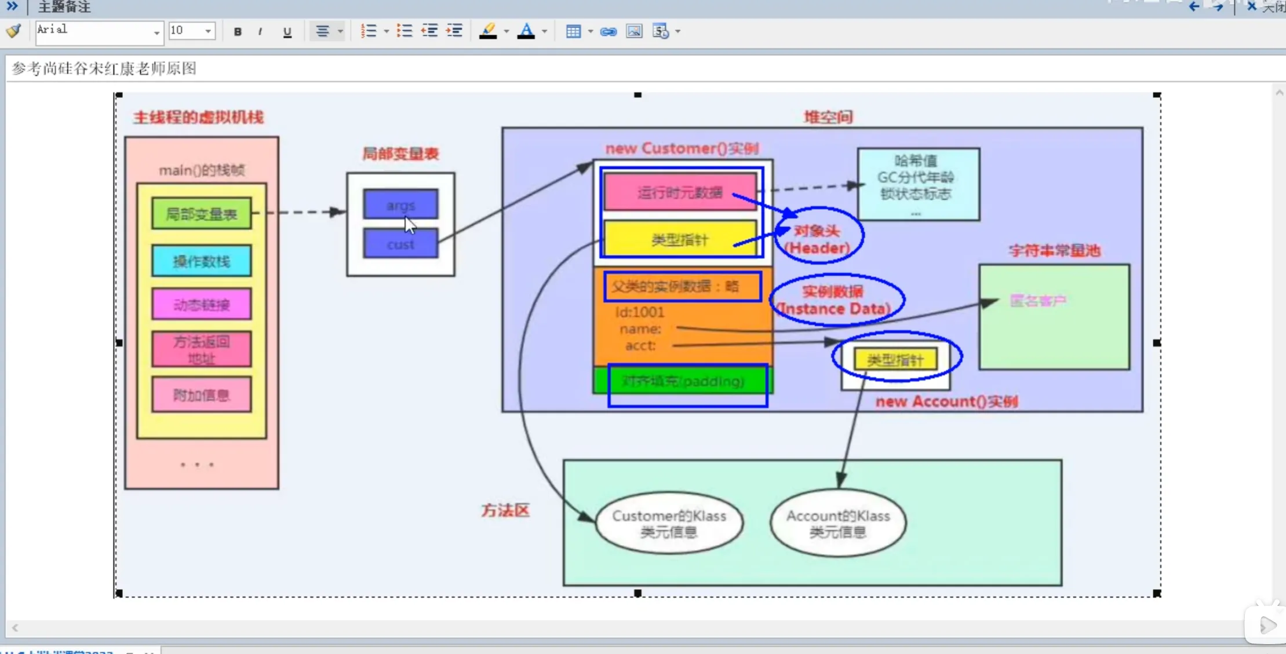Image resolution: width=1286 pixels, height=654 pixels.
Task: Toggle bold formatting
Action: coord(238,31)
